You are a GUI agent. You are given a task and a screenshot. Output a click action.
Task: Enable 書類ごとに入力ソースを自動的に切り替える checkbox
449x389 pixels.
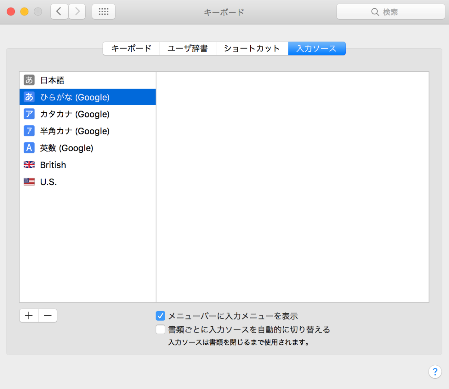coord(161,329)
